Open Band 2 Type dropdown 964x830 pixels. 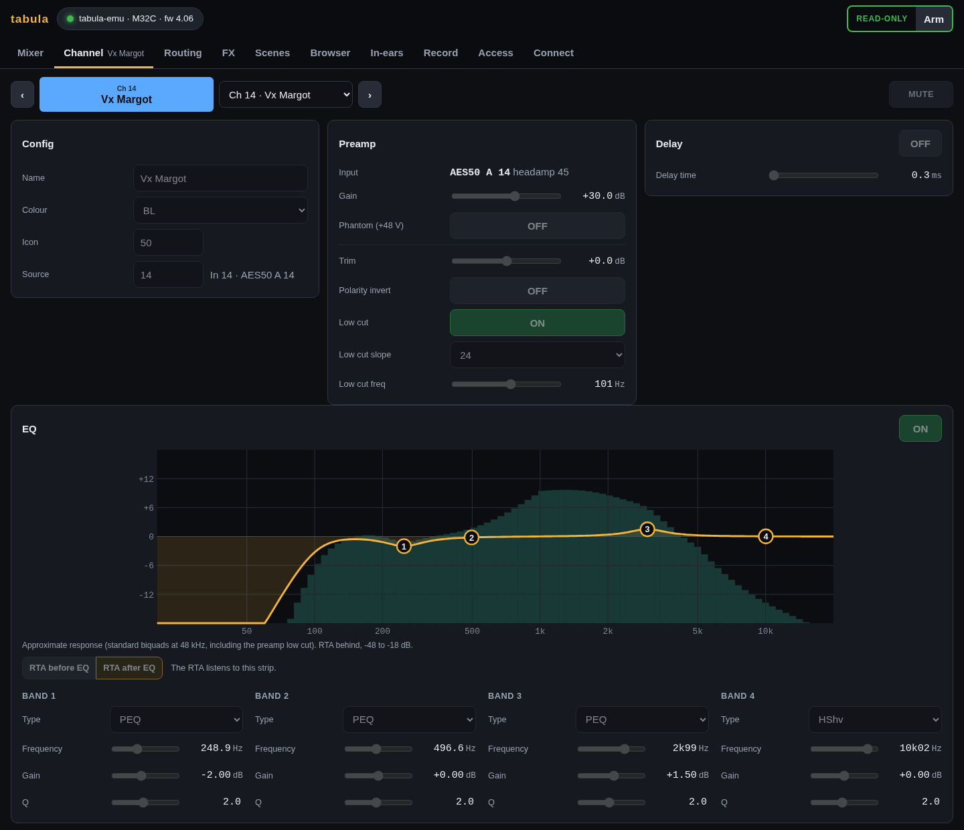(x=409, y=720)
